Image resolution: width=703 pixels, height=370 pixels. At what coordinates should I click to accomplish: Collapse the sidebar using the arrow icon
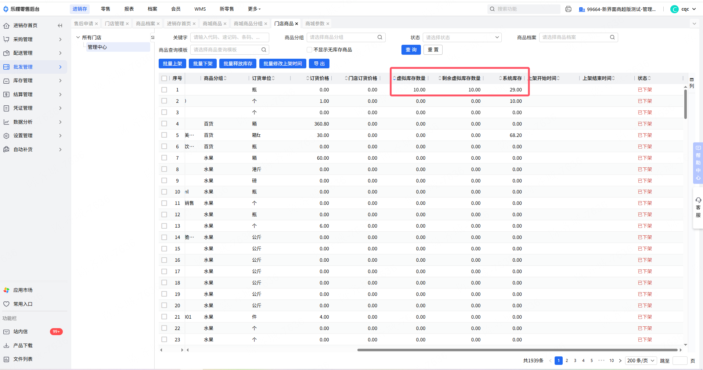pyautogui.click(x=60, y=25)
